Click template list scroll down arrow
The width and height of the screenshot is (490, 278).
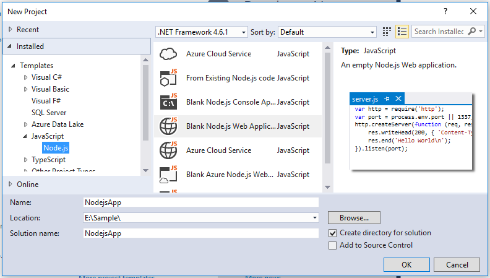[x=327, y=187]
